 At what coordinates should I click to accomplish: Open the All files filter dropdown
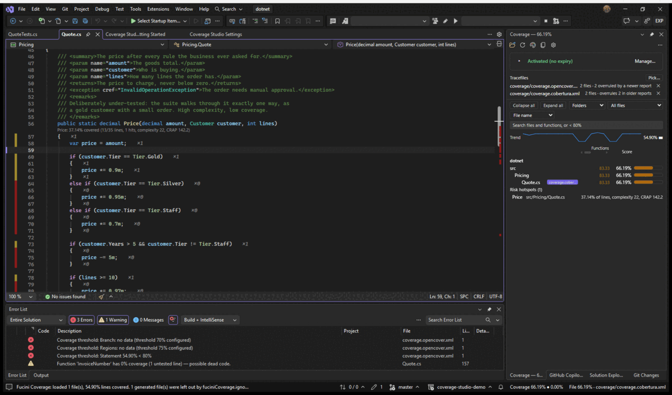[x=636, y=105]
